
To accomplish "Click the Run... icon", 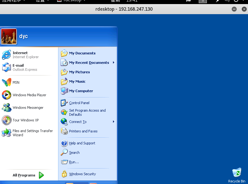I will click(64, 162).
